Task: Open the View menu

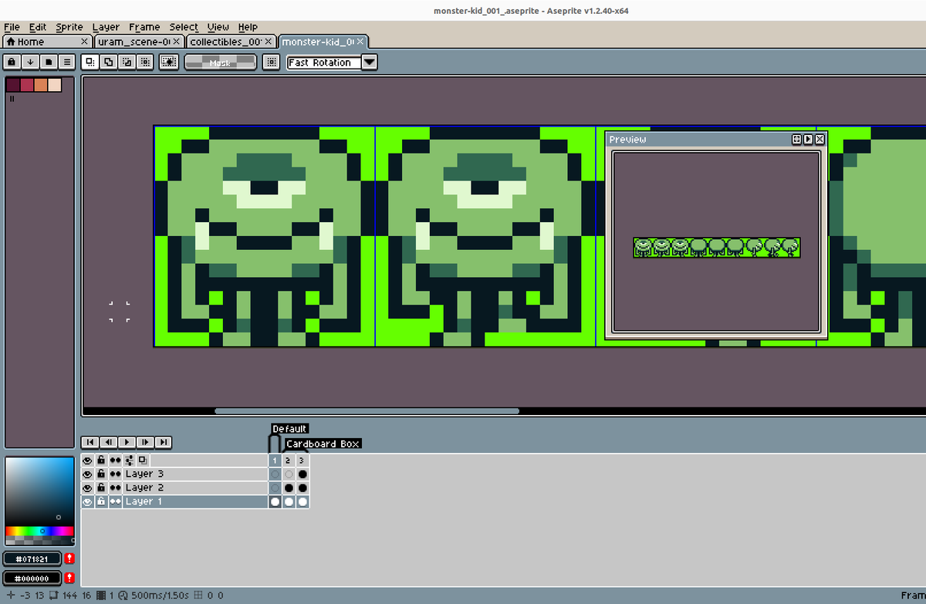Action: 218,27
